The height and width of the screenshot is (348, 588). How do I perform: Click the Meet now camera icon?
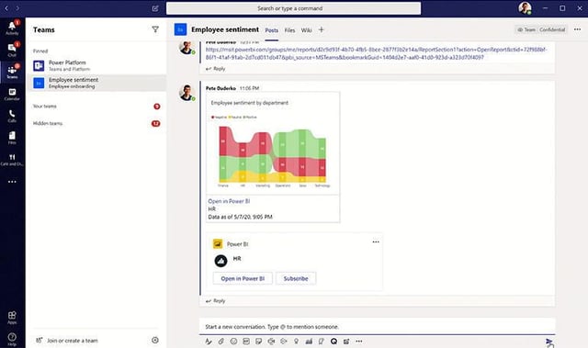tap(271, 342)
